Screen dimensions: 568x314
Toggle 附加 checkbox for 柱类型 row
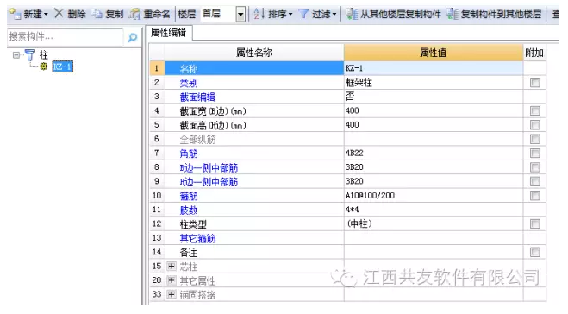pos(534,224)
